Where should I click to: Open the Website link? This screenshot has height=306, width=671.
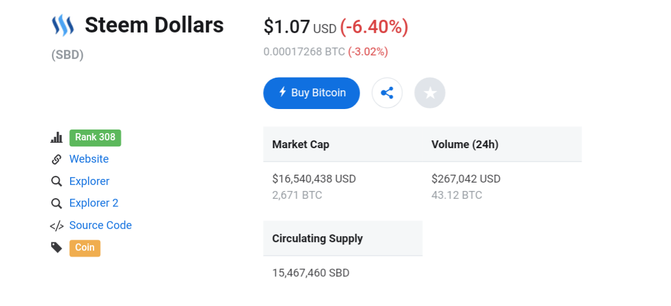(89, 159)
